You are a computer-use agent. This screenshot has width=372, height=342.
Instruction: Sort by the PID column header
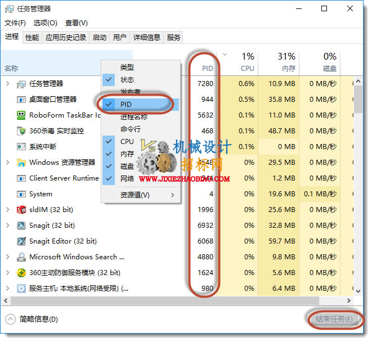coord(203,63)
